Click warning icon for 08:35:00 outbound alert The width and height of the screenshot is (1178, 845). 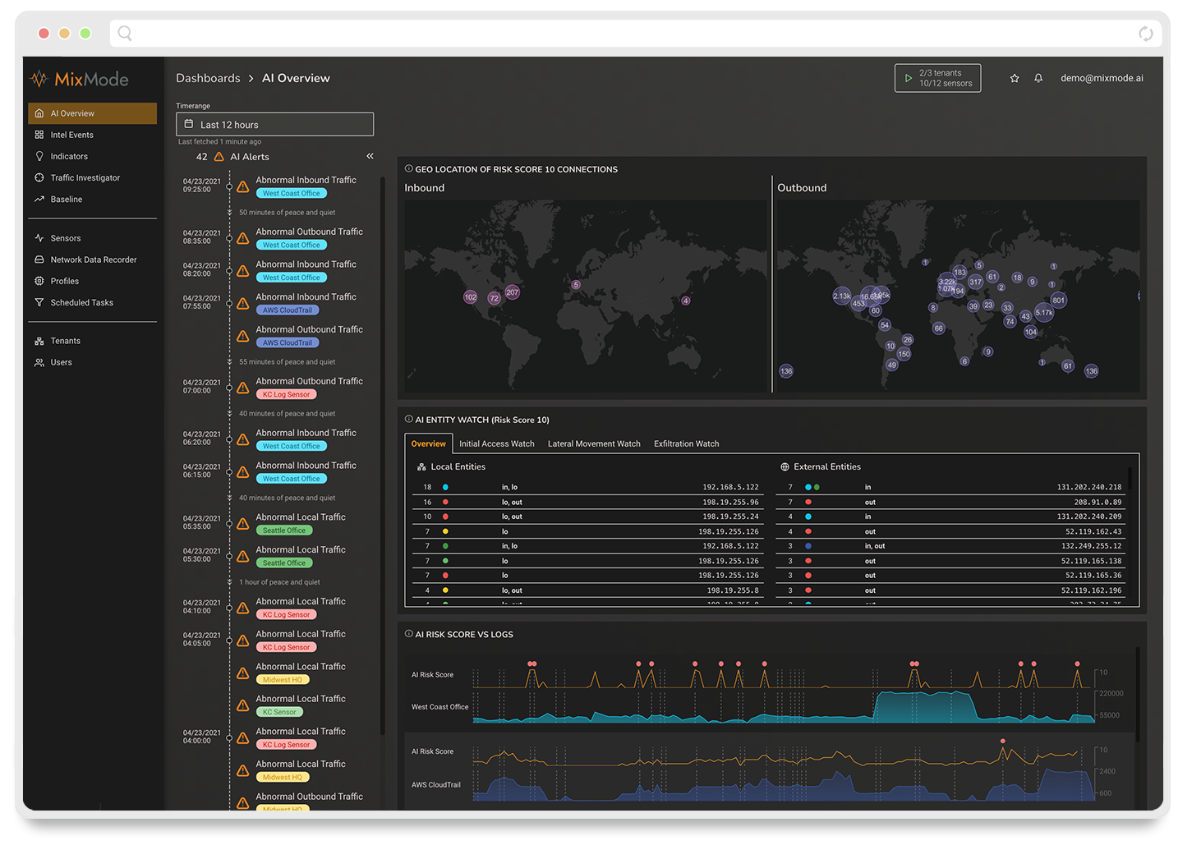point(243,238)
